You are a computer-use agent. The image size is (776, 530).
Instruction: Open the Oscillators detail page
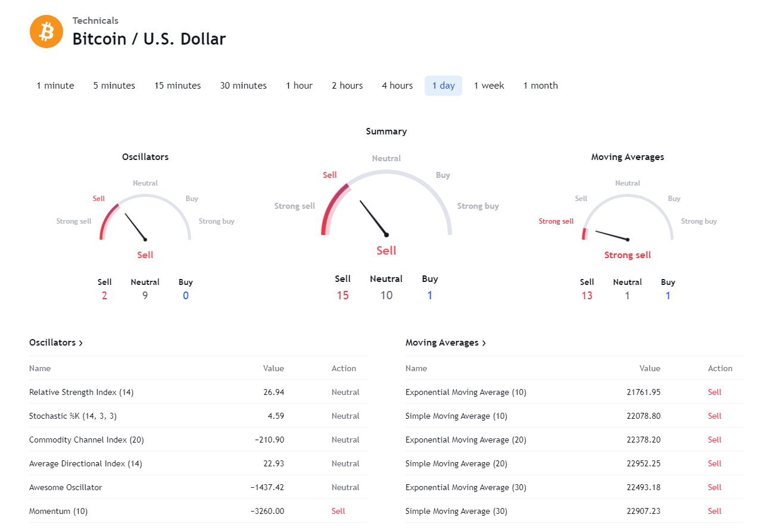point(52,342)
